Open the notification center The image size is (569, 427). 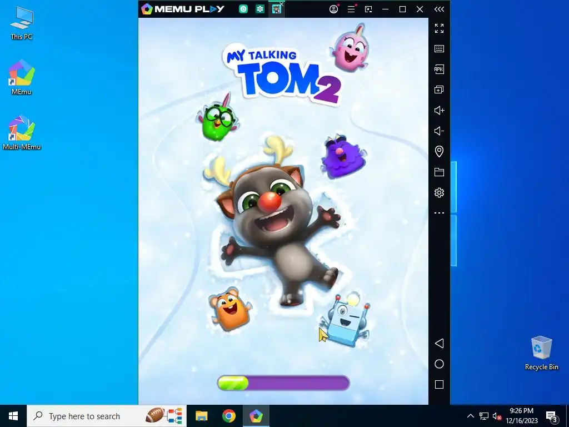coord(552,417)
